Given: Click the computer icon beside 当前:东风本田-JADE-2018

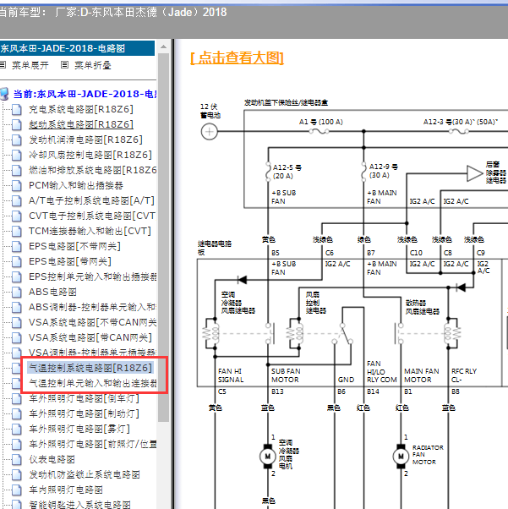Looking at the screenshot, I should click(5, 94).
